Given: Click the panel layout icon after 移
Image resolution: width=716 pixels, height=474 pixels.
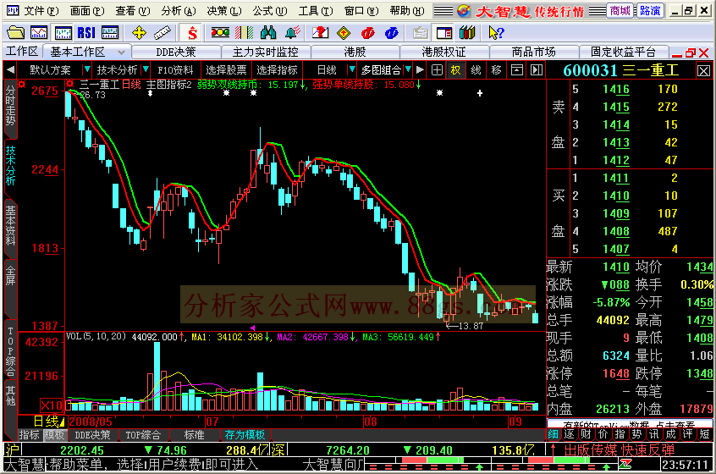Looking at the screenshot, I should coord(516,70).
